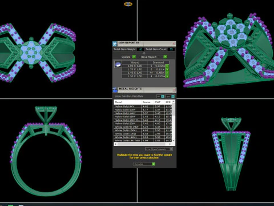The width and height of the screenshot is (274, 206).
Task: Select the Yellow Gold 14KY row
Action: point(143,113)
